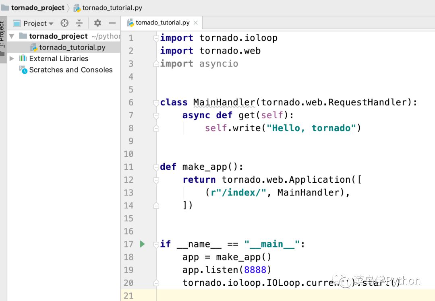This screenshot has height=301, width=435.
Task: Expand the External Libraries node
Action: click(12, 58)
